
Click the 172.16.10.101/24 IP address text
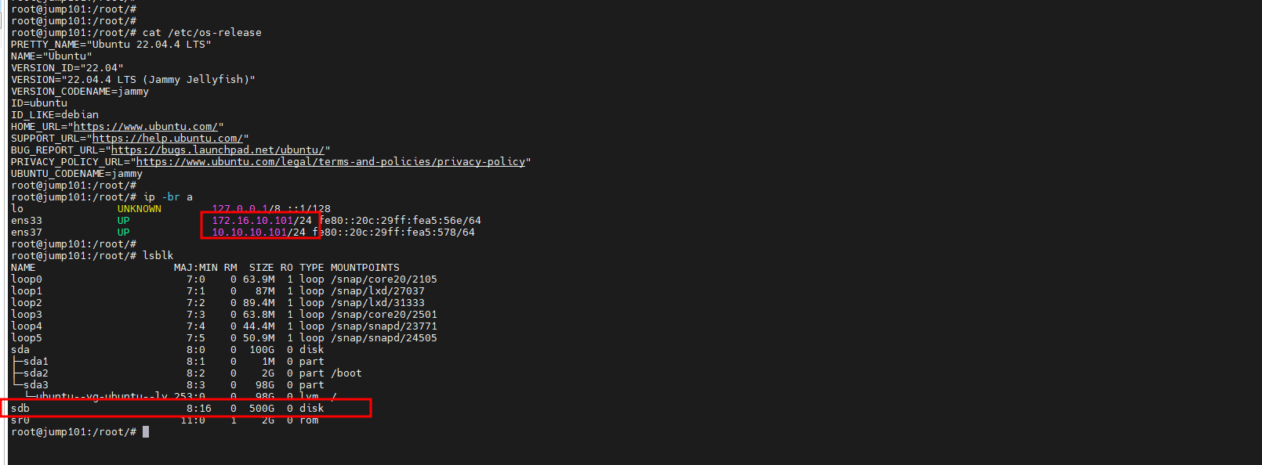pos(262,221)
